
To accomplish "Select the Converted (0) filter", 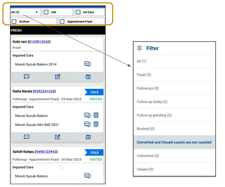I will [x=174, y=156].
